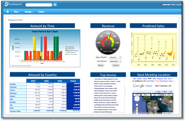Click the 2004 column header
Viewport: 186px width, 121px height.
coord(33,81)
